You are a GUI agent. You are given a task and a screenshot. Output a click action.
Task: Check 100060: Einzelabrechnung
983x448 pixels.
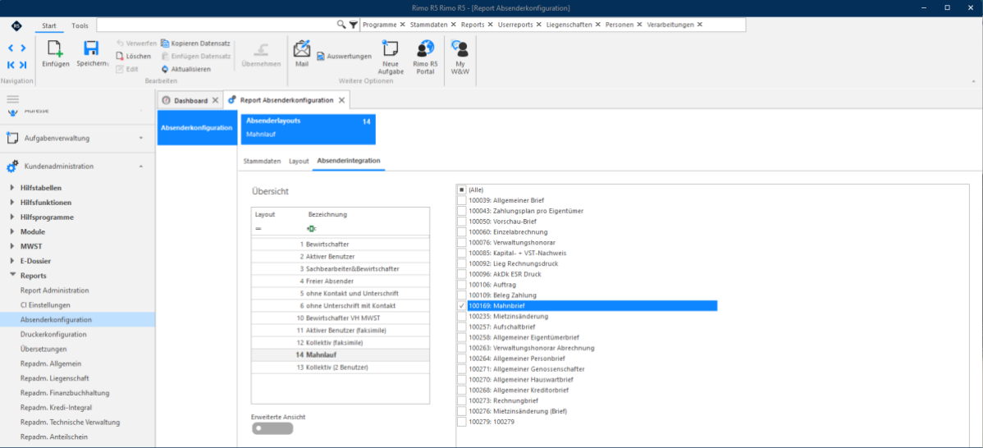(462, 232)
